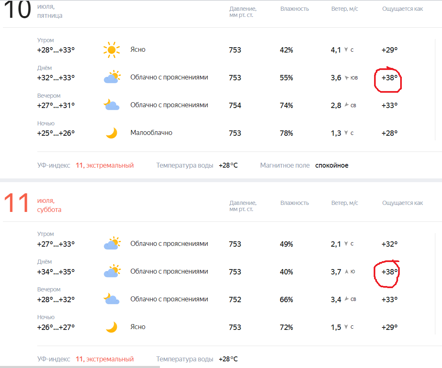
Task: Click the sun icon for July 10 morning
Action: (x=111, y=50)
